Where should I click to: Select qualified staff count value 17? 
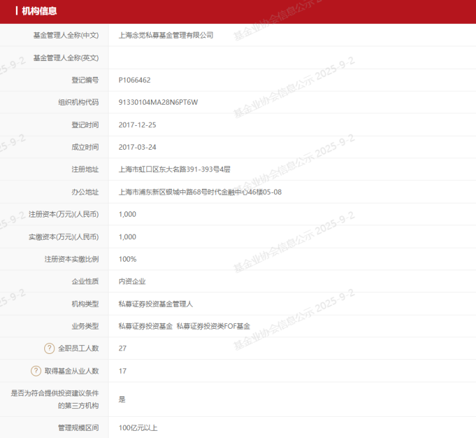[122, 371]
